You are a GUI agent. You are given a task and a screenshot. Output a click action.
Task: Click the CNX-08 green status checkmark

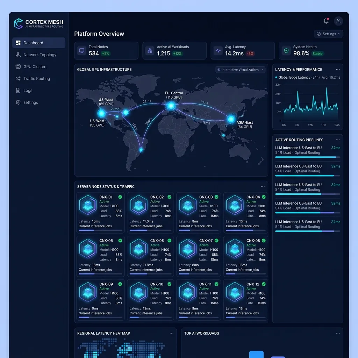click(x=264, y=241)
